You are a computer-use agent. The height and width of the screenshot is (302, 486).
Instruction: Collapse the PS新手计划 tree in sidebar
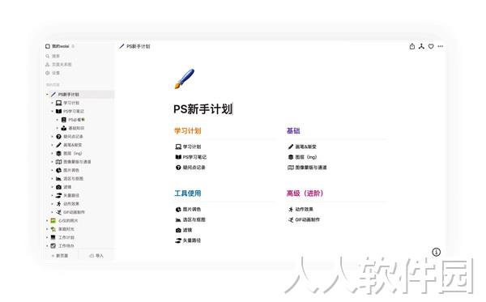47,95
